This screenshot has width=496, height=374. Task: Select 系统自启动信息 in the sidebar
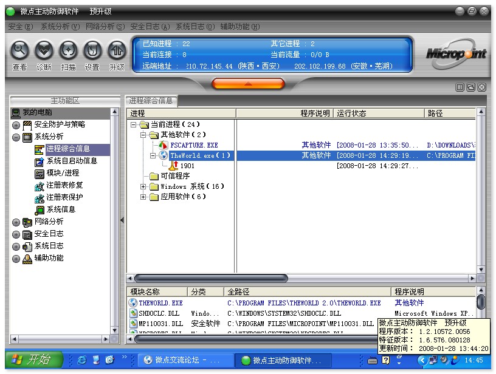coord(72,161)
